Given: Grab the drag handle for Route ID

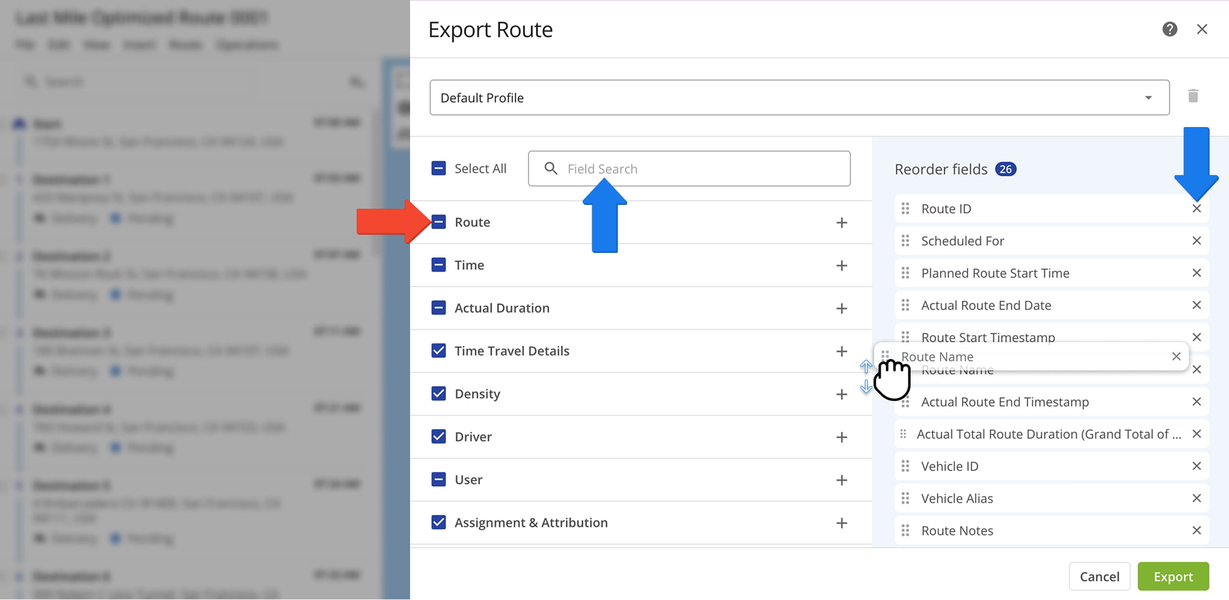Looking at the screenshot, I should 905,209.
